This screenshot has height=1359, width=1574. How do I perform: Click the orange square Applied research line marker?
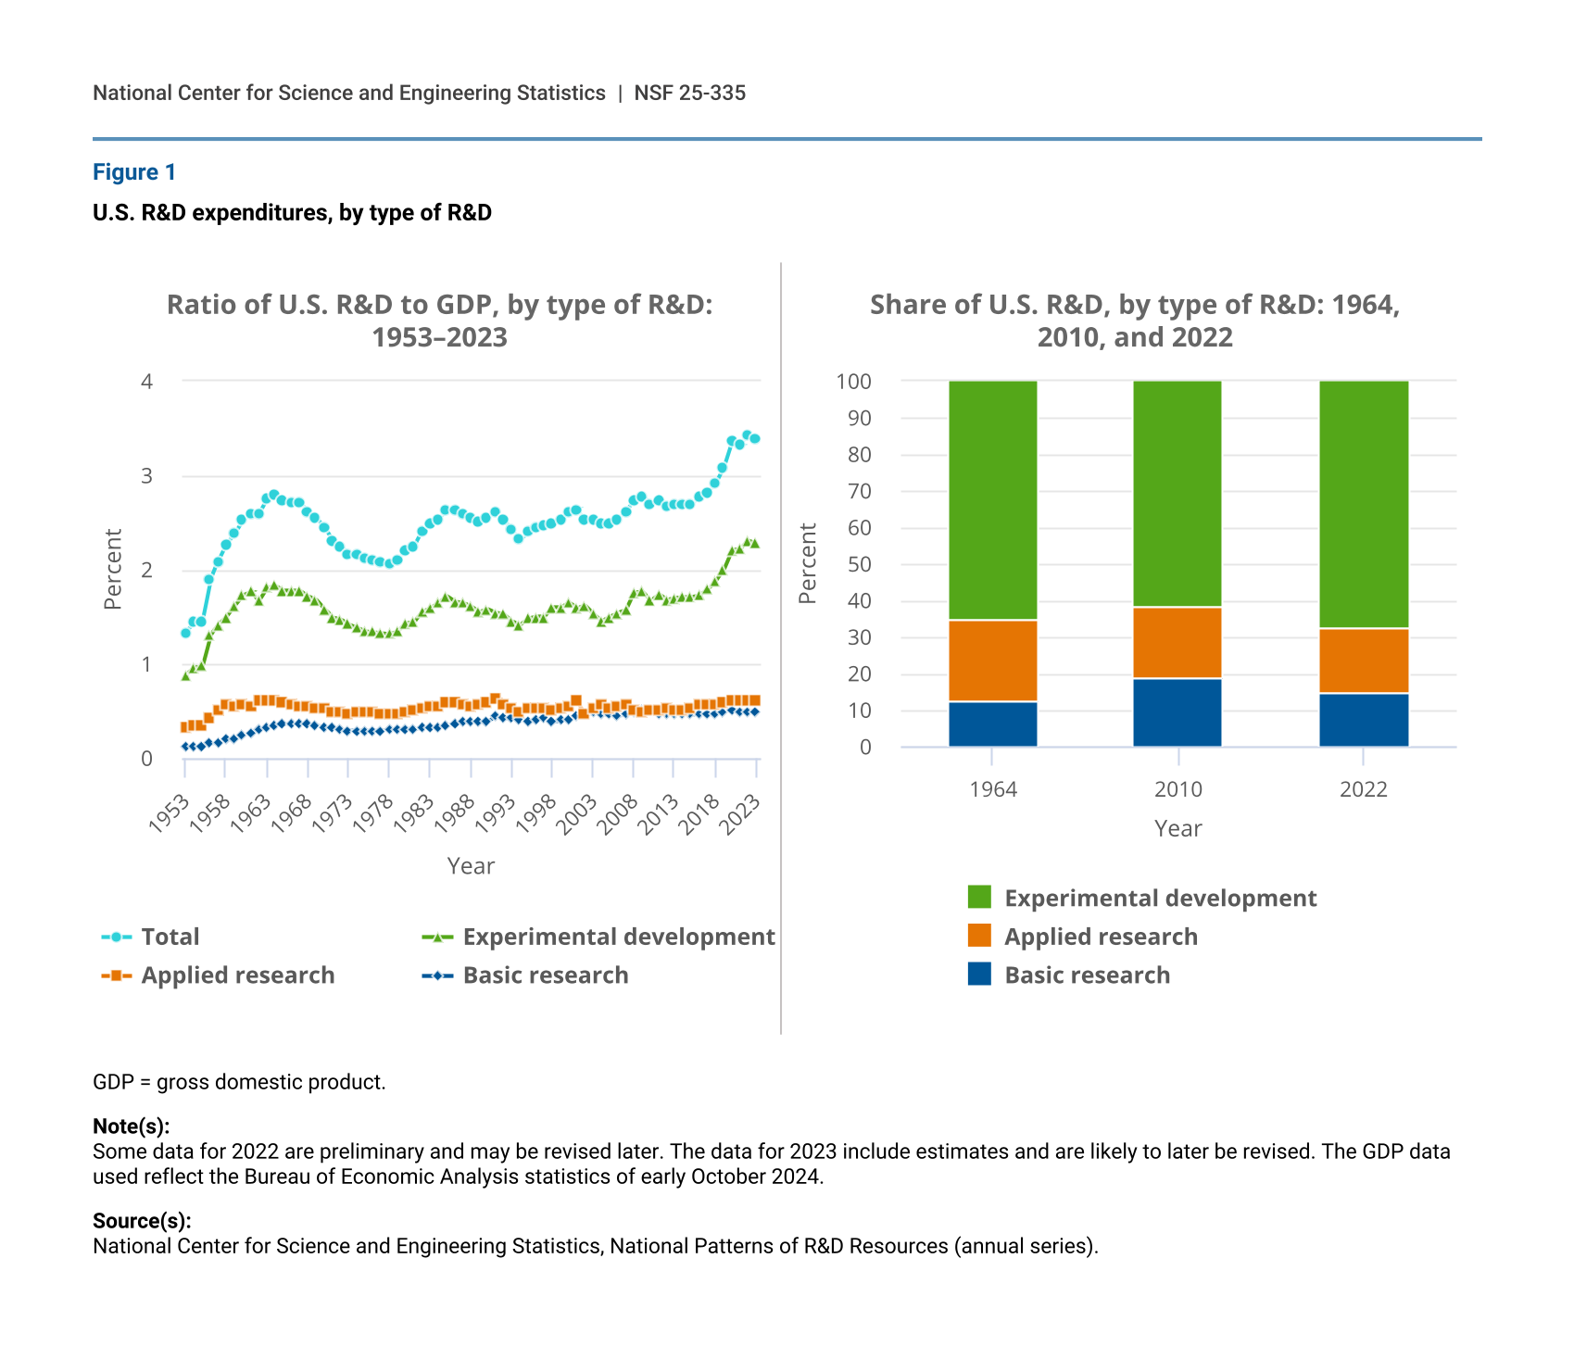click(x=116, y=975)
